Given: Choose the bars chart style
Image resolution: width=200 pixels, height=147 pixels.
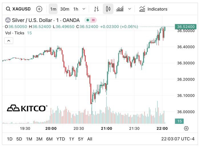Looking at the screenshot, I should (x=97, y=9).
